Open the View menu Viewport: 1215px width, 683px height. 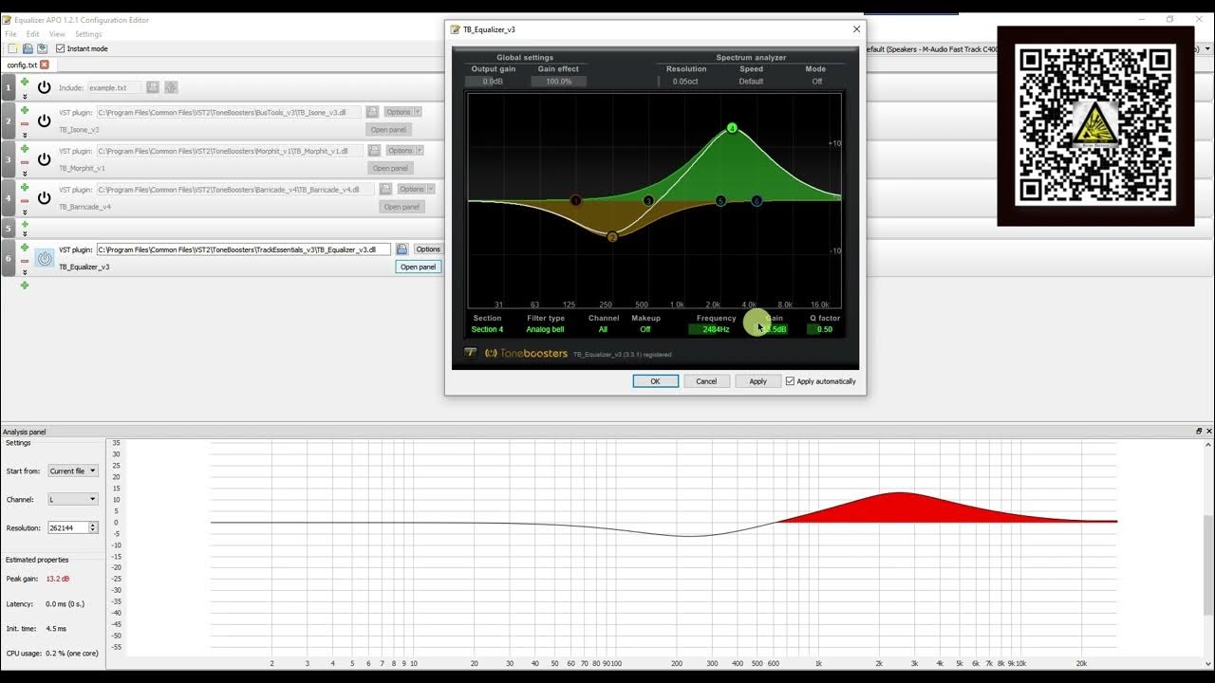coord(57,34)
